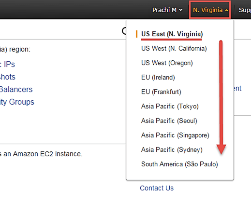Open the Security Groups resource link
This screenshot has height=202, width=251.
17,102
